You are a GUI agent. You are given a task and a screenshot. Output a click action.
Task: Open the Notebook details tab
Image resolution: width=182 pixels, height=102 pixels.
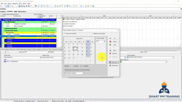click(x=30, y=50)
